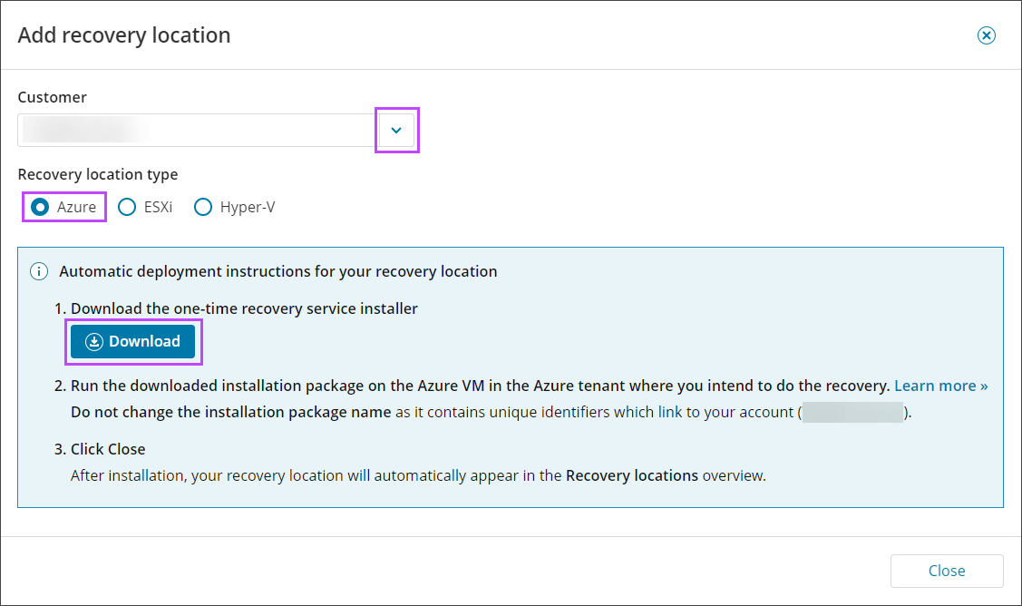Click the step 3 'Click Close' instruction
The height and width of the screenshot is (606, 1022).
108,449
